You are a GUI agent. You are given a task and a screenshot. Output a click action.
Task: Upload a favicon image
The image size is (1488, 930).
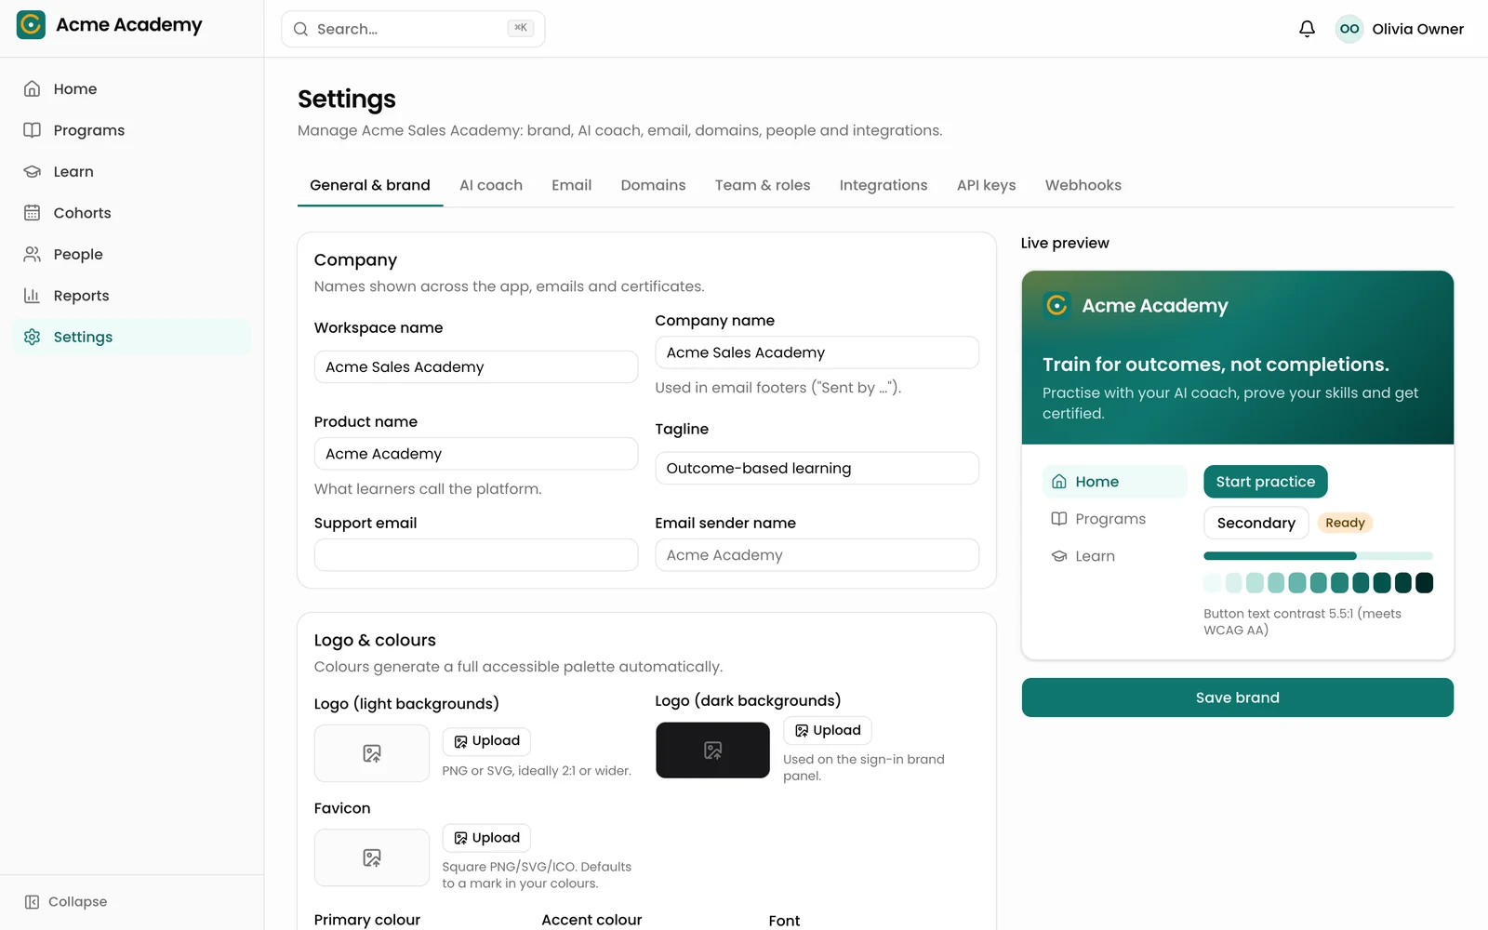(x=486, y=838)
